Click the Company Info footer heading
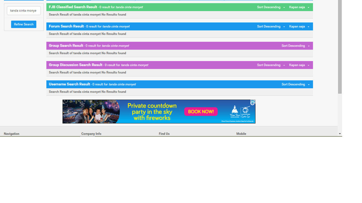Viewport: 362px width, 203px height. pyautogui.click(x=91, y=134)
